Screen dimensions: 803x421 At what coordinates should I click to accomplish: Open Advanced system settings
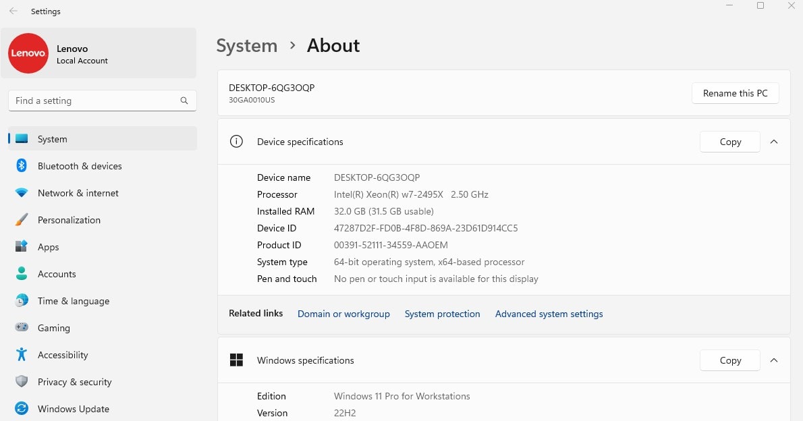pyautogui.click(x=549, y=314)
